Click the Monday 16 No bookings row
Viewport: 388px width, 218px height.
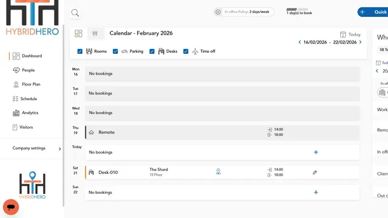pyautogui.click(x=222, y=74)
